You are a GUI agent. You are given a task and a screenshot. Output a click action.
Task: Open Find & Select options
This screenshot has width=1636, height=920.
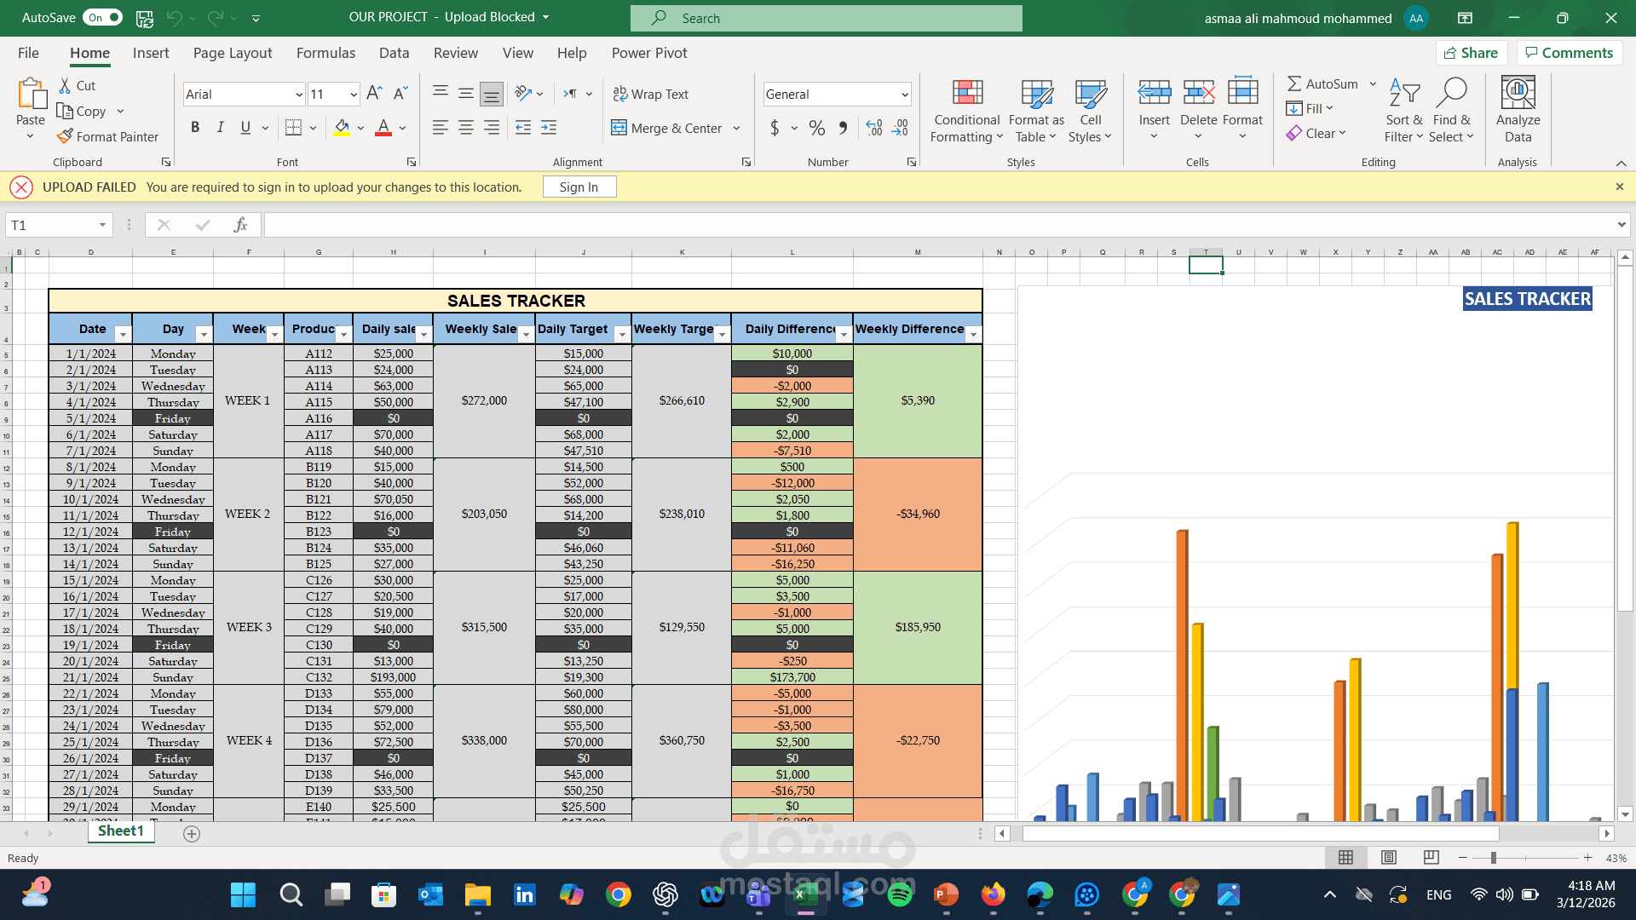point(1452,112)
